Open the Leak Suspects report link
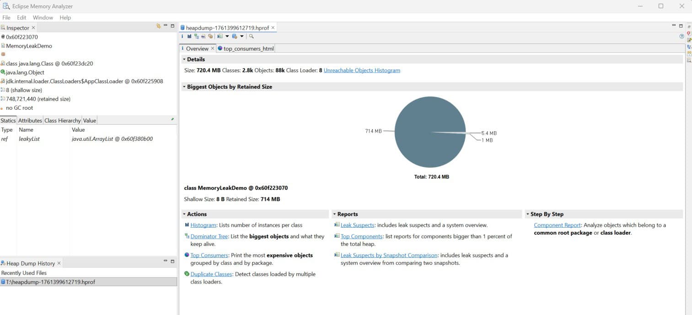Screen dimensions: 692x315 pos(357,225)
